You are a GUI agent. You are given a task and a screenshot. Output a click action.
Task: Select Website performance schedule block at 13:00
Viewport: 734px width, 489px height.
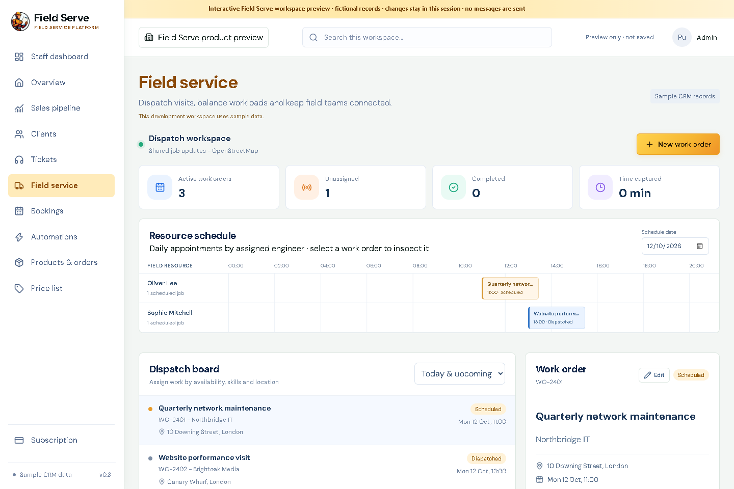coord(557,318)
